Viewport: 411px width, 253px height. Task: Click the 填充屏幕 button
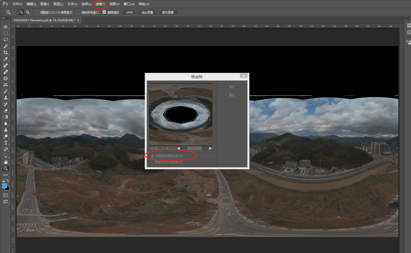[x=168, y=12]
